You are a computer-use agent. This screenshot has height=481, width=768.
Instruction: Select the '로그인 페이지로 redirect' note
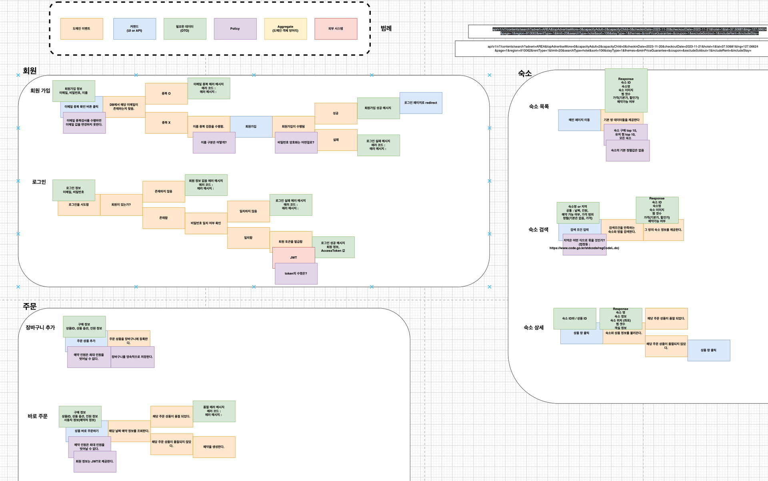point(421,103)
